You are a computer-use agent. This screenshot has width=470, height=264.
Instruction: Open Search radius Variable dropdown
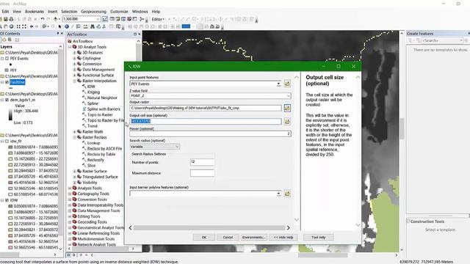[177, 147]
